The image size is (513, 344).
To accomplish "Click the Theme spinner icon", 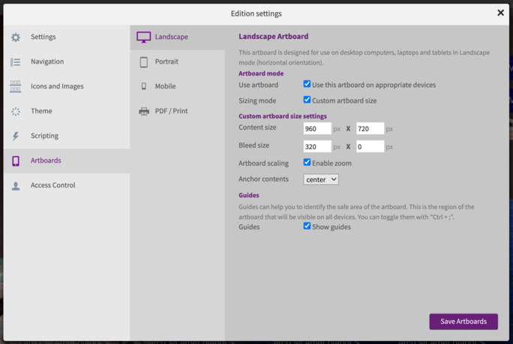I will click(x=16, y=111).
